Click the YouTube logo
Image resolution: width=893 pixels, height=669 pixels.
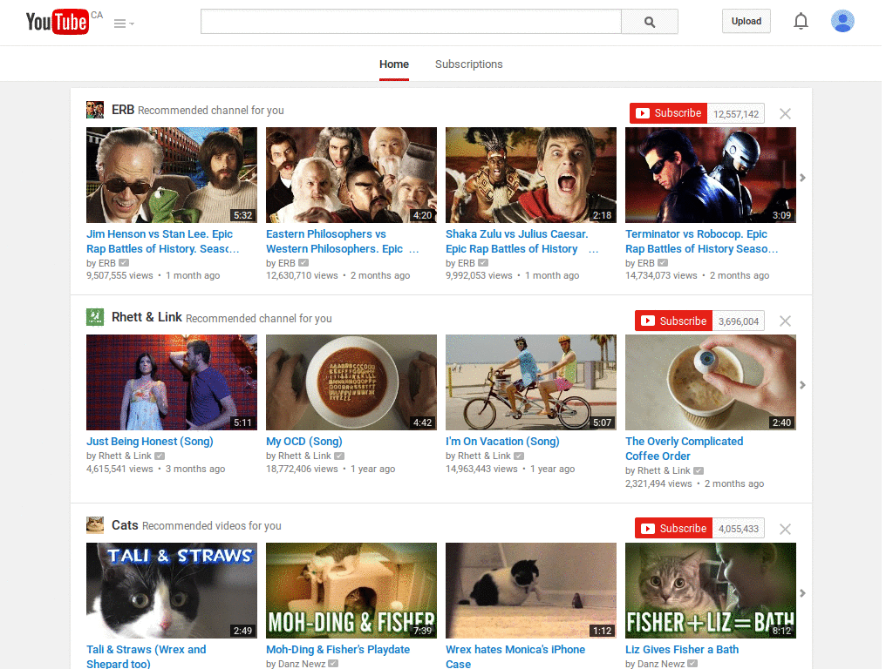click(58, 22)
